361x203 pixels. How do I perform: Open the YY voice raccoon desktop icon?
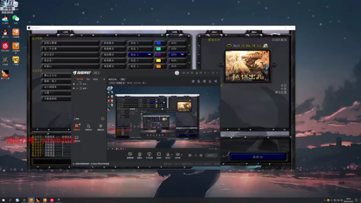pos(16,60)
